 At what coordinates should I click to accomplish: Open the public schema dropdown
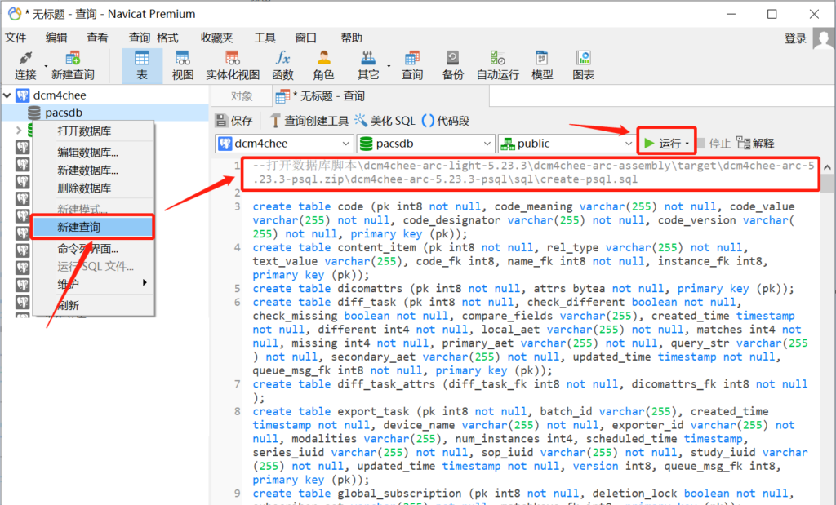pyautogui.click(x=627, y=144)
